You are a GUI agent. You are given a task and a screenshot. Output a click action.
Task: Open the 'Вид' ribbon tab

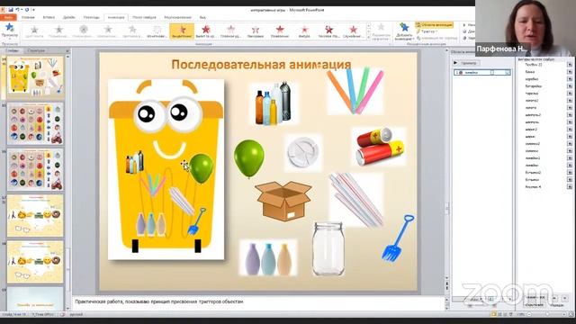[x=202, y=17]
